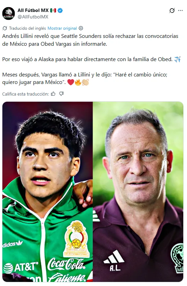Click the Grok icon at top right

click(172, 11)
